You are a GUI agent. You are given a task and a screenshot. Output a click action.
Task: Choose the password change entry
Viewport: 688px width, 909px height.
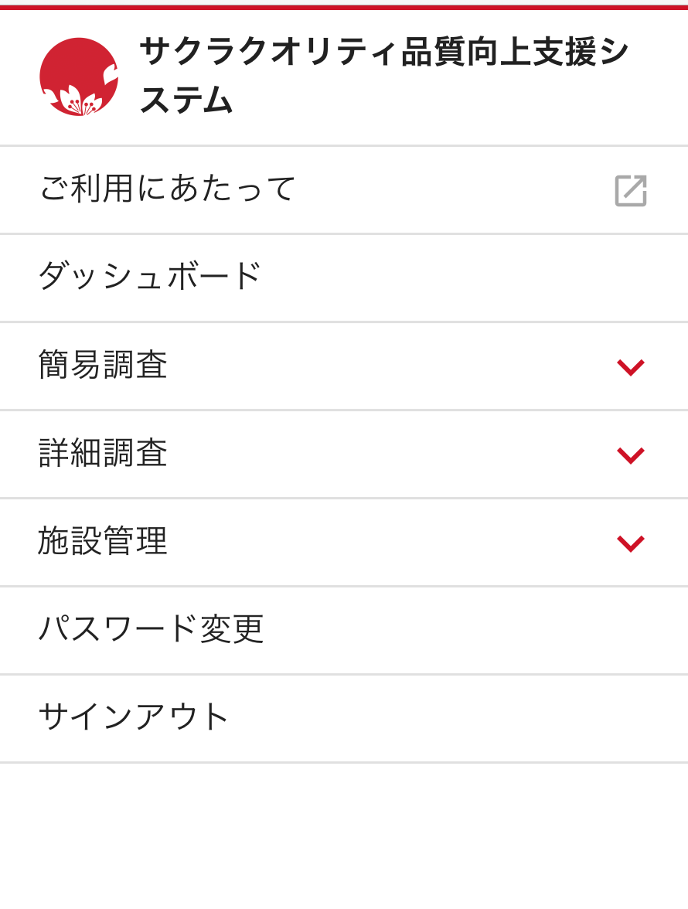point(152,629)
